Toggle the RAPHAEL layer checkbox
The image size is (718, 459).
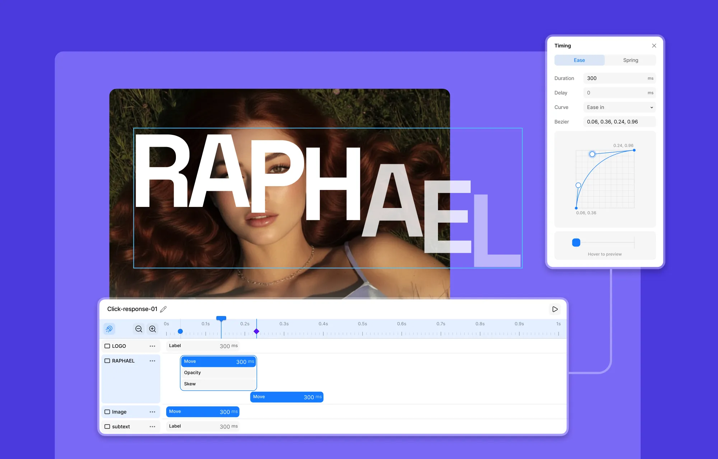pos(107,361)
